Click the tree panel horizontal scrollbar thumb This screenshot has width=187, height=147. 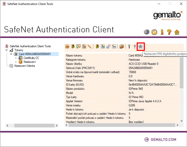[x=34, y=126]
